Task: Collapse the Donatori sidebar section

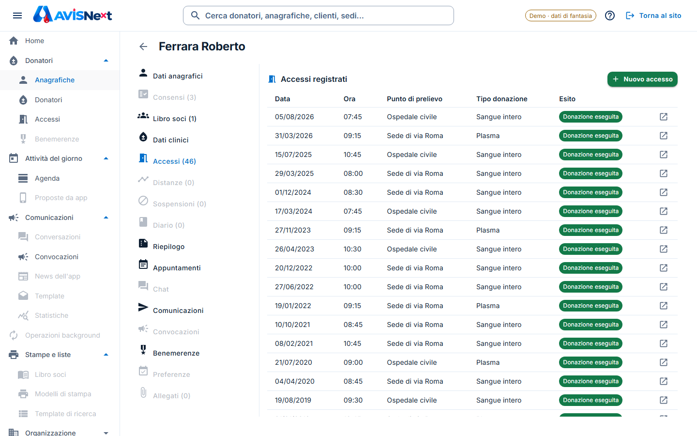Action: pyautogui.click(x=106, y=61)
